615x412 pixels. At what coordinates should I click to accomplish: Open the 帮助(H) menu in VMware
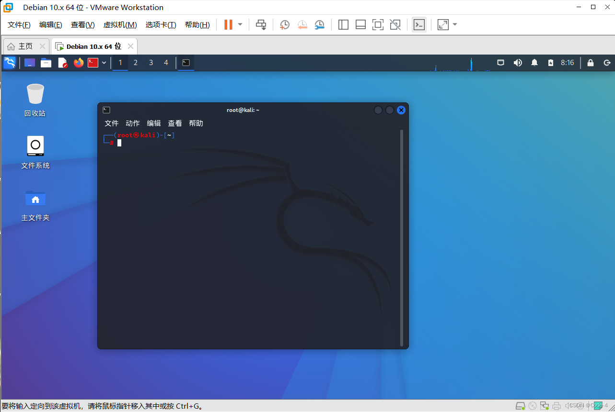point(197,25)
